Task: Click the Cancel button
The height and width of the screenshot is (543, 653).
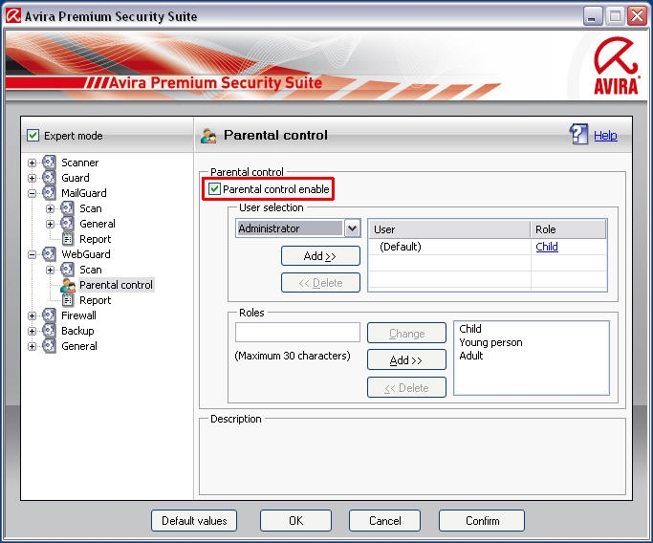Action: coord(384,520)
